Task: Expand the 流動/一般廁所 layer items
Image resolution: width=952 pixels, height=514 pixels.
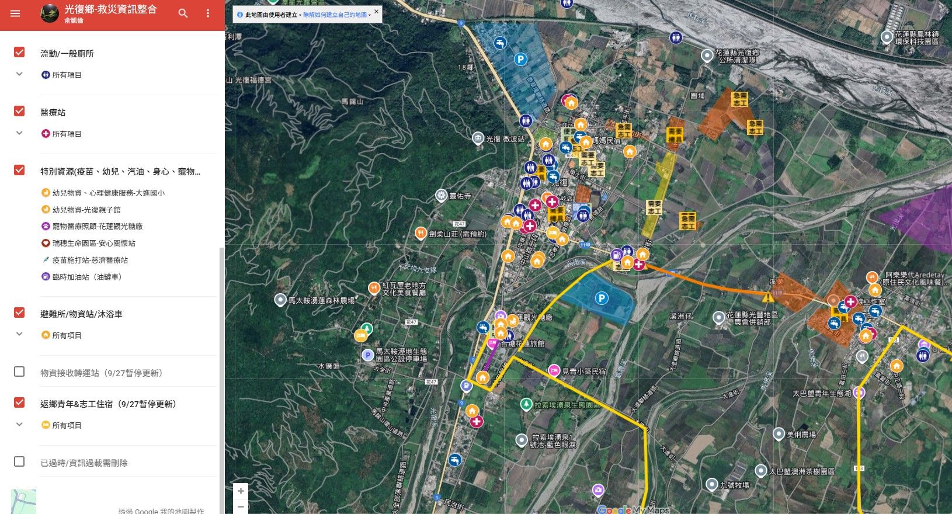Action: [x=19, y=74]
